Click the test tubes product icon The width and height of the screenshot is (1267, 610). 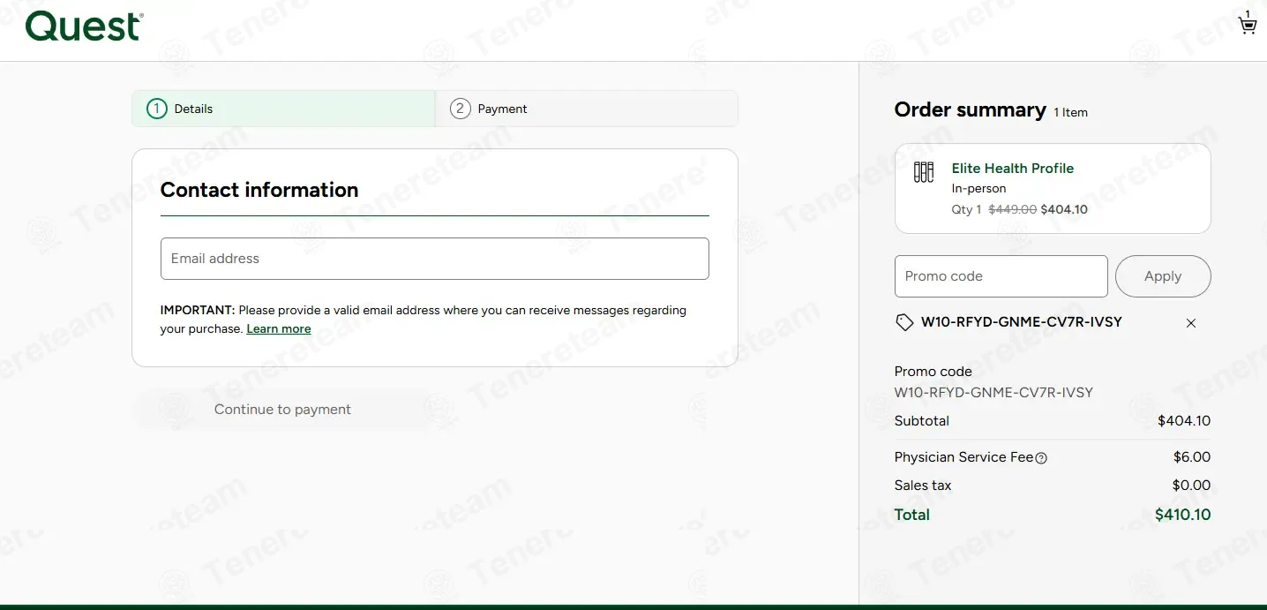pos(923,172)
